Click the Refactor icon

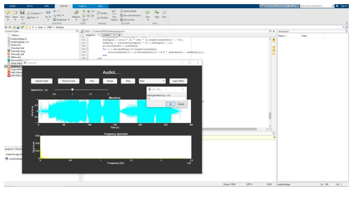[76, 12]
